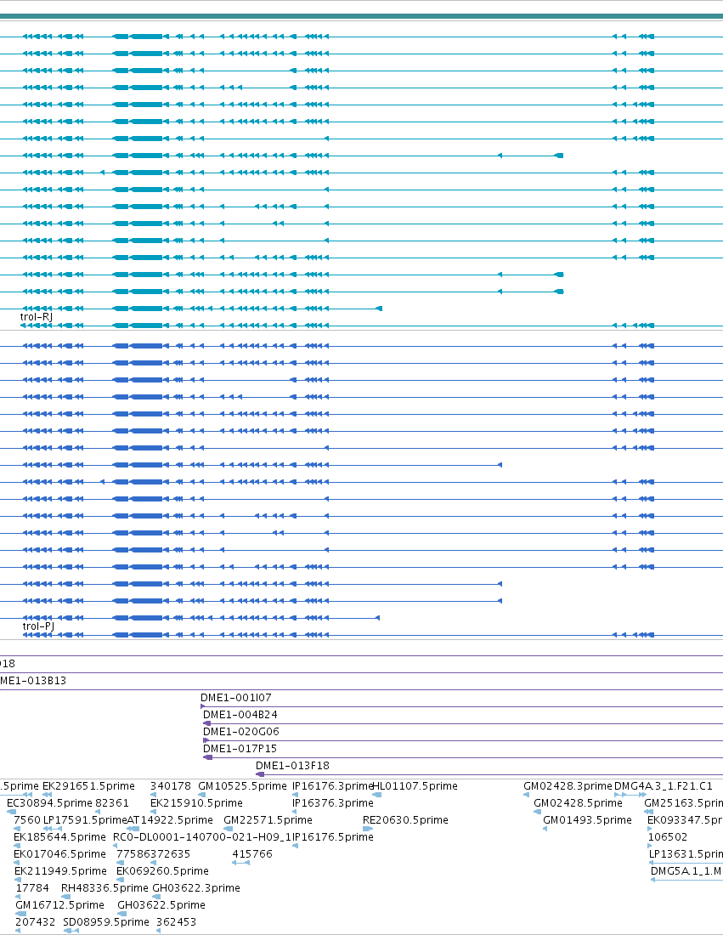
Task: Select the arrowhead at DME1-004B24's left end
Action: (x=206, y=723)
